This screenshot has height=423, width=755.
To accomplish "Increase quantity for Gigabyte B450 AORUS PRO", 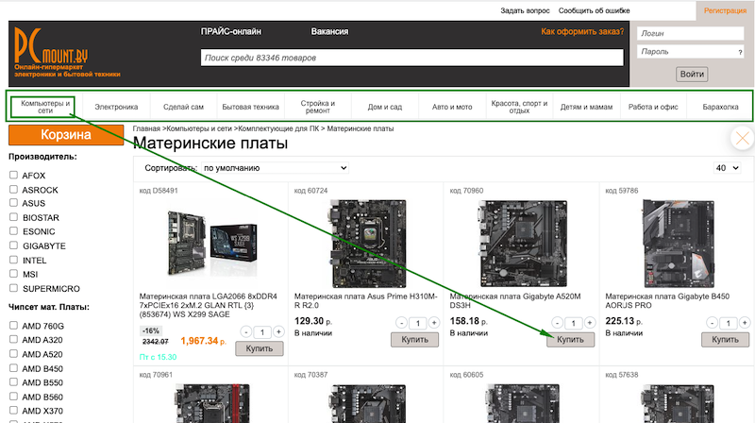I will pyautogui.click(x=745, y=323).
